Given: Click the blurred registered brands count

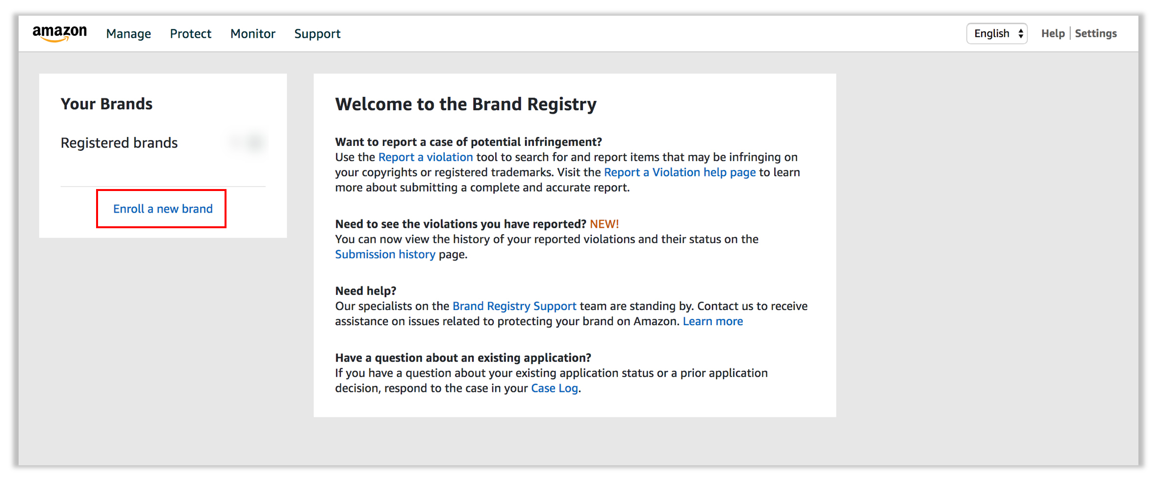Looking at the screenshot, I should (249, 143).
